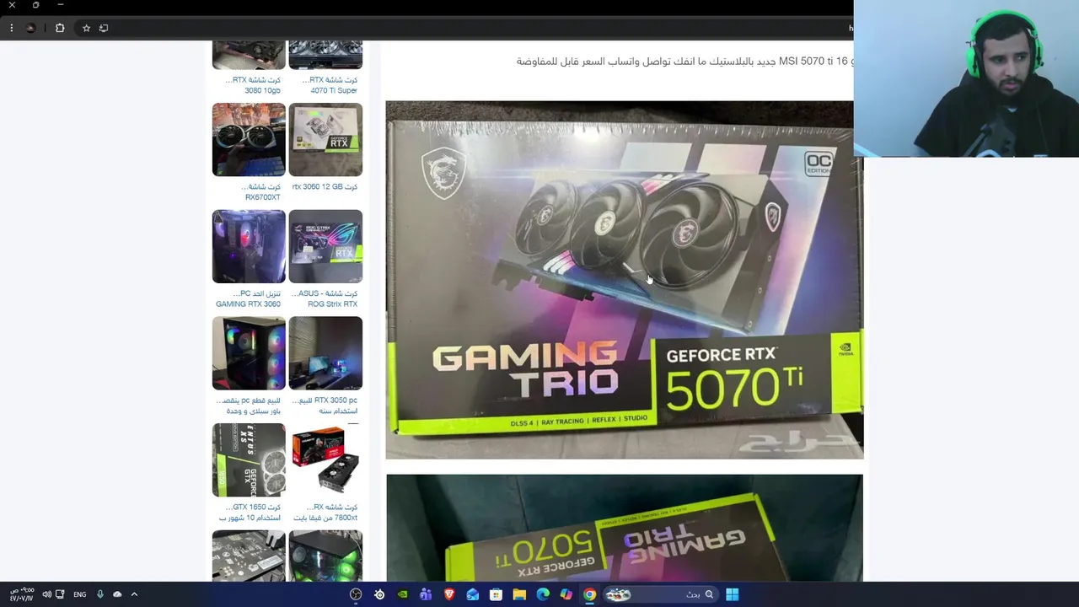This screenshot has height=607, width=1079.
Task: Open the Chrome three-dot menu
Action: tap(11, 28)
